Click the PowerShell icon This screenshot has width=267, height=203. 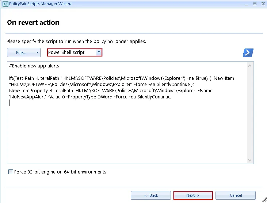point(248,52)
